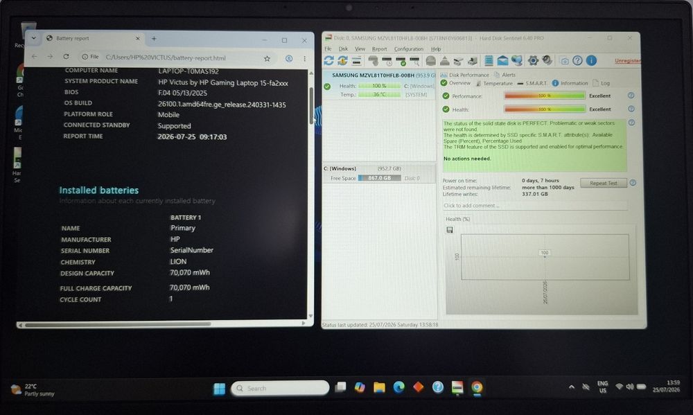Open the tab search chevron in Chrome
Image resolution: width=693 pixels, height=415 pixels.
click(x=33, y=38)
